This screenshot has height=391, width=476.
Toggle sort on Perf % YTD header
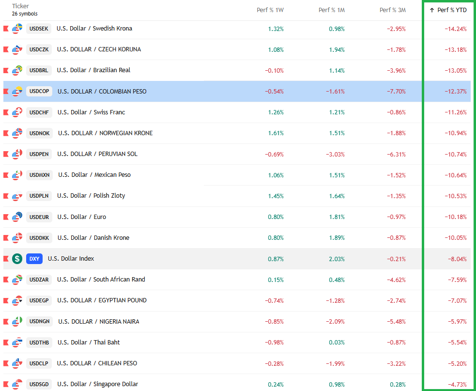(x=448, y=10)
